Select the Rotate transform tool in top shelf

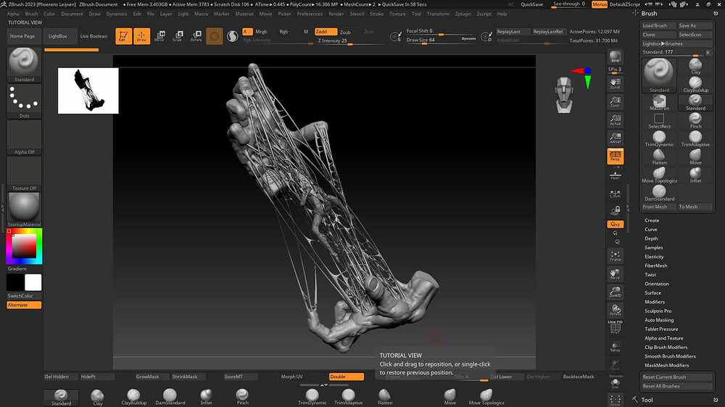point(196,36)
